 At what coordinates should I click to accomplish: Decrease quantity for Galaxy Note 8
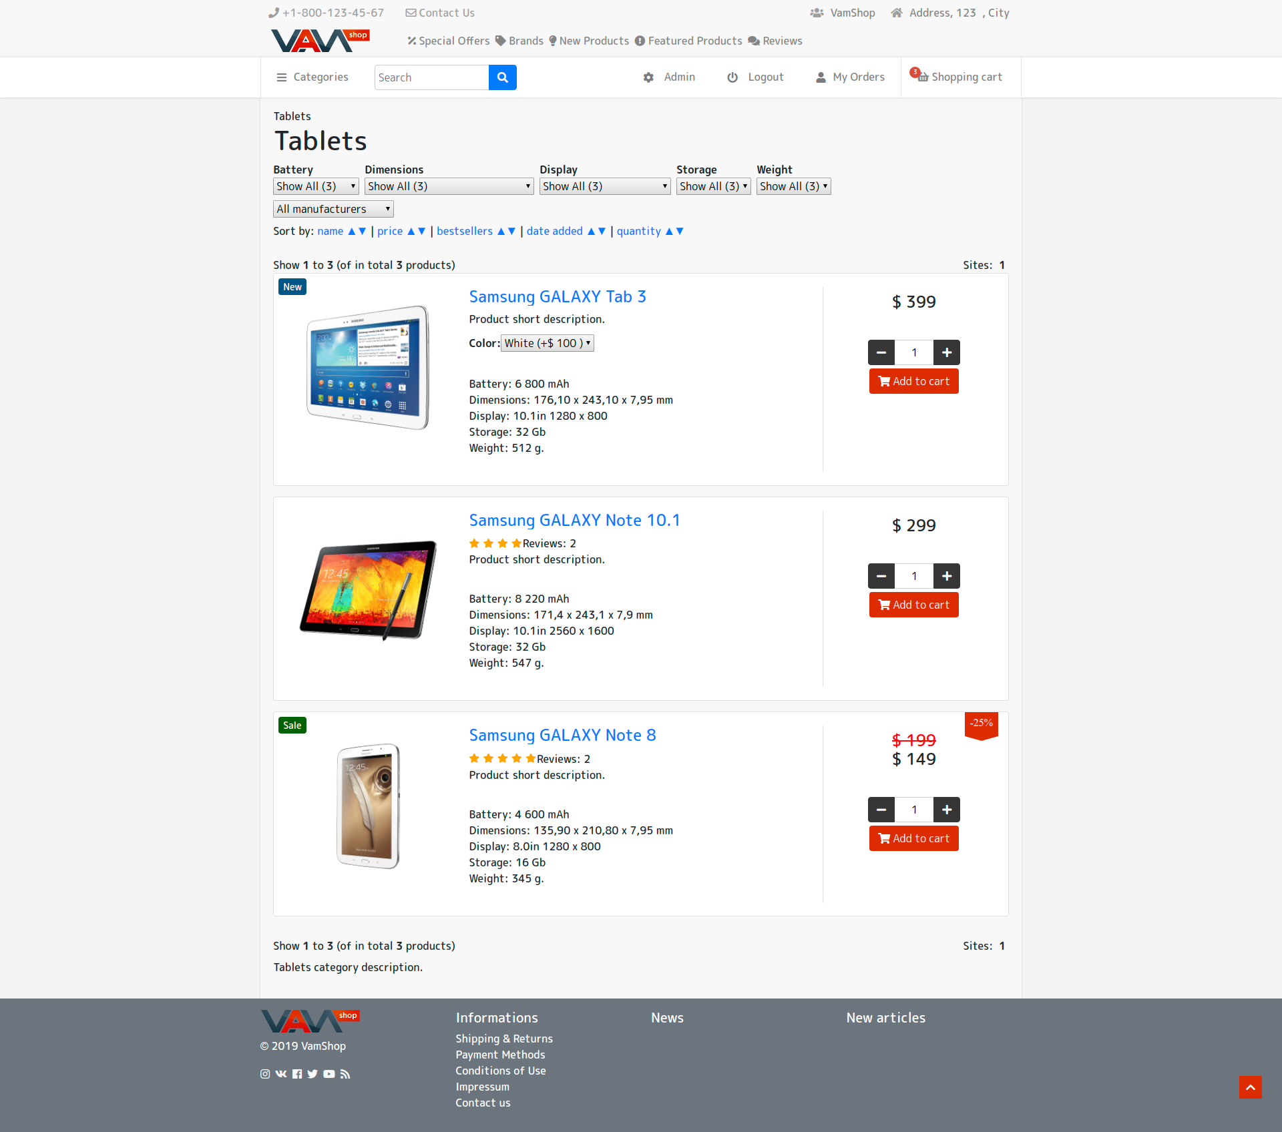(881, 810)
